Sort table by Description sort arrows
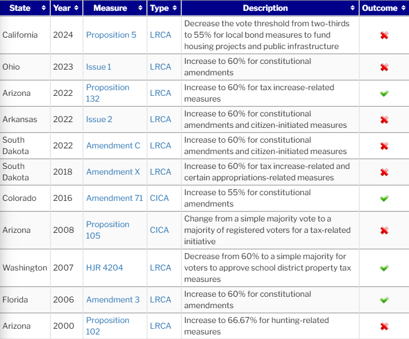Viewport: 409px width, 339px height. pyautogui.click(x=352, y=9)
